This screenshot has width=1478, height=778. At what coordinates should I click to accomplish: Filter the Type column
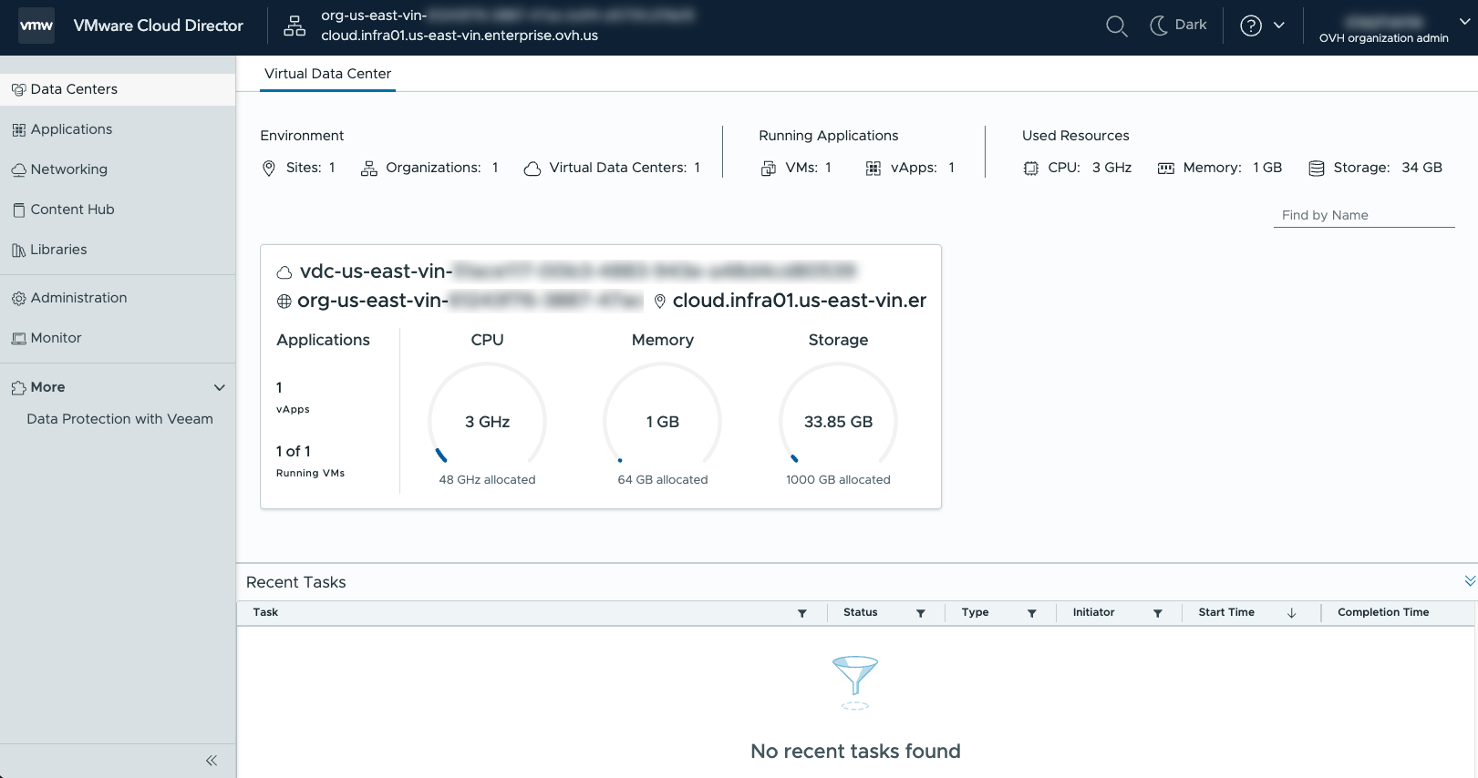(1032, 613)
